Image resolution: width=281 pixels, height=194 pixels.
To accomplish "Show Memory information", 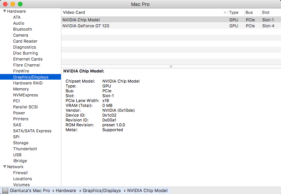I will pyautogui.click(x=21, y=89).
